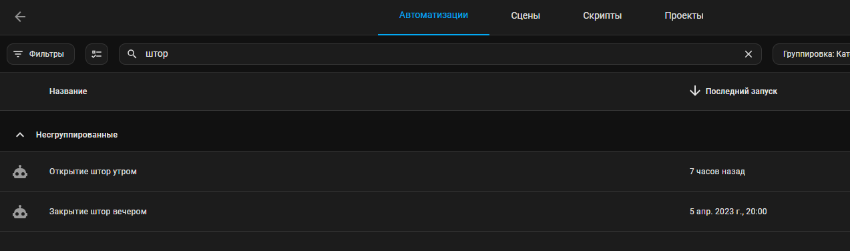Image resolution: width=850 pixels, height=251 pixels.
Task: Focus the search field containing "штор"
Action: tap(439, 54)
